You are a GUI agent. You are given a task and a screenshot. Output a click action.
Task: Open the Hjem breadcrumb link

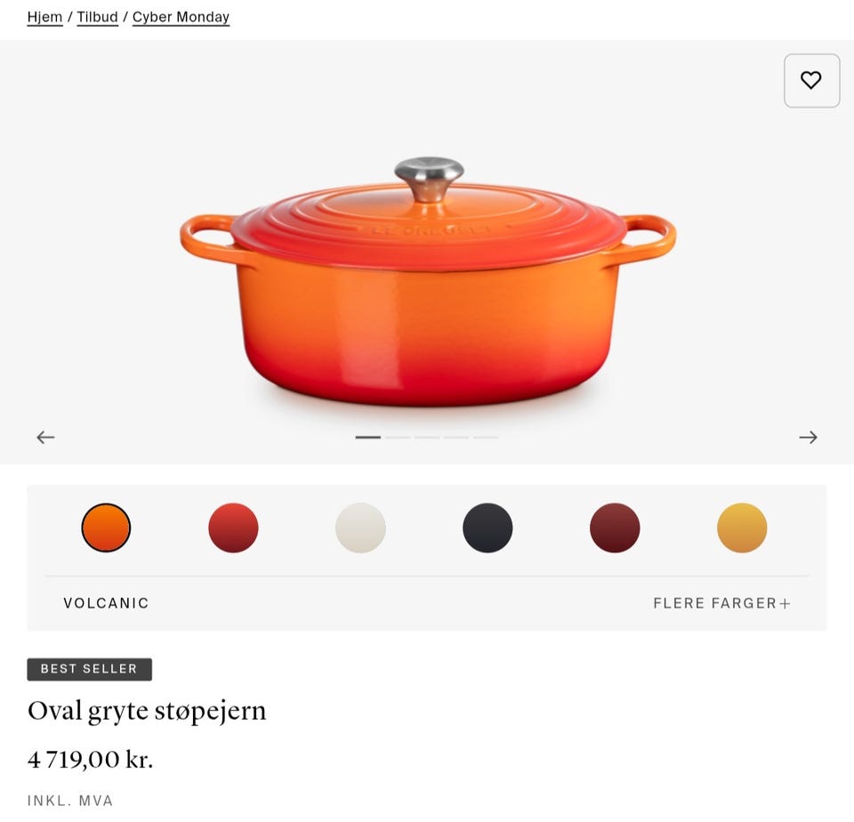click(x=44, y=17)
